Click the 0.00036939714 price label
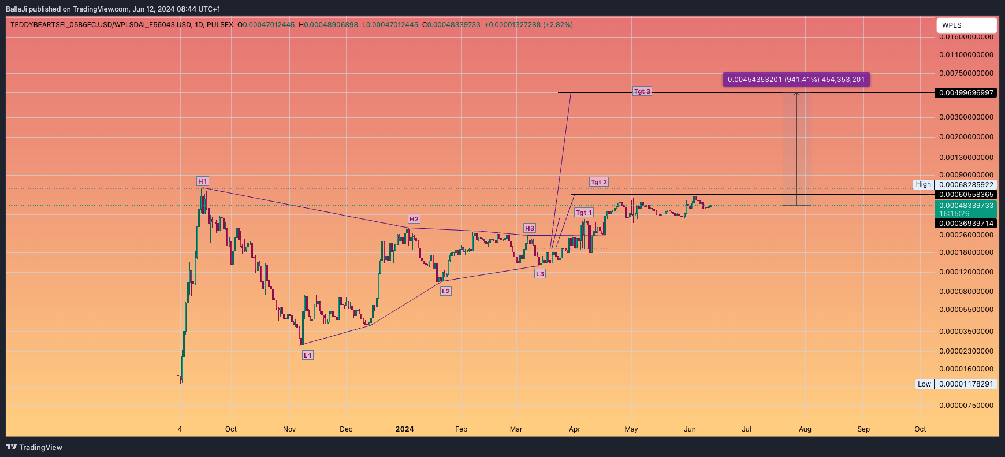1005x457 pixels. coord(966,224)
